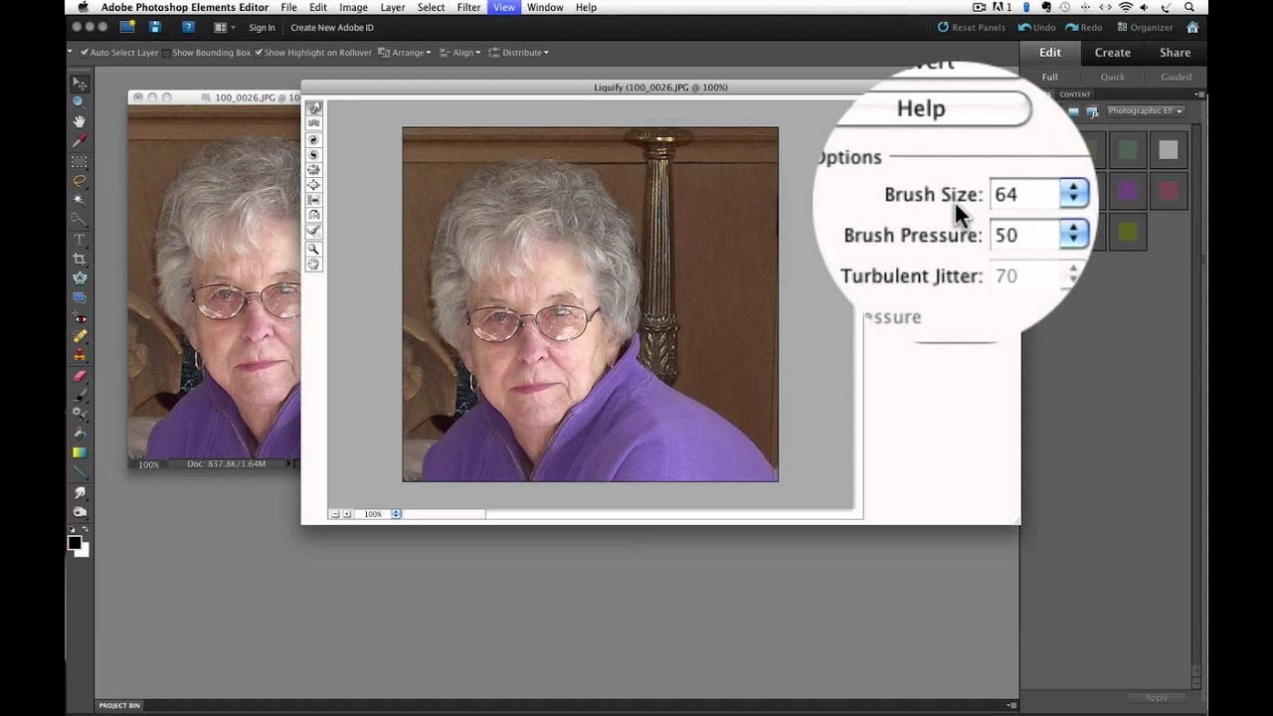Switch to the Create tab
This screenshot has height=716, width=1273.
click(1112, 53)
